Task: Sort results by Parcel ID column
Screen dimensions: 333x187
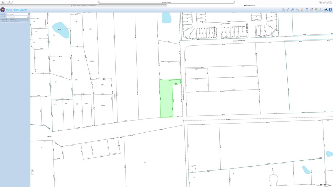Action: (4, 19)
